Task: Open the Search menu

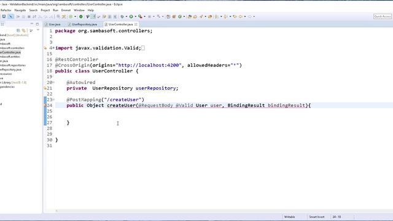Action: pyautogui.click(x=33, y=10)
